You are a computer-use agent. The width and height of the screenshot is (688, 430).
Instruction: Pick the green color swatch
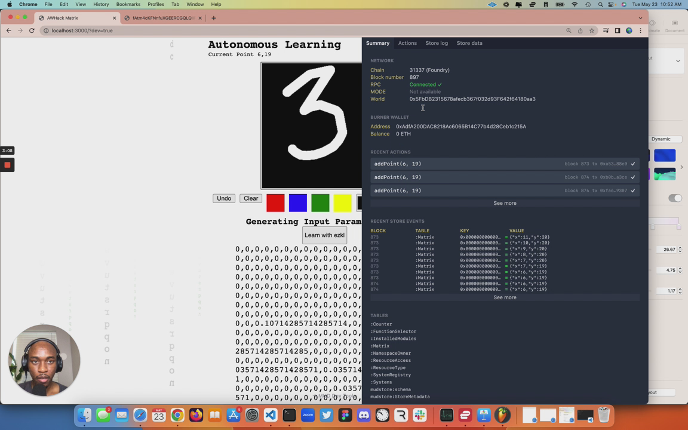pyautogui.click(x=320, y=203)
